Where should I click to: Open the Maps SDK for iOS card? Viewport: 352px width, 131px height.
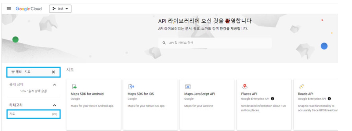pyautogui.click(x=150, y=104)
